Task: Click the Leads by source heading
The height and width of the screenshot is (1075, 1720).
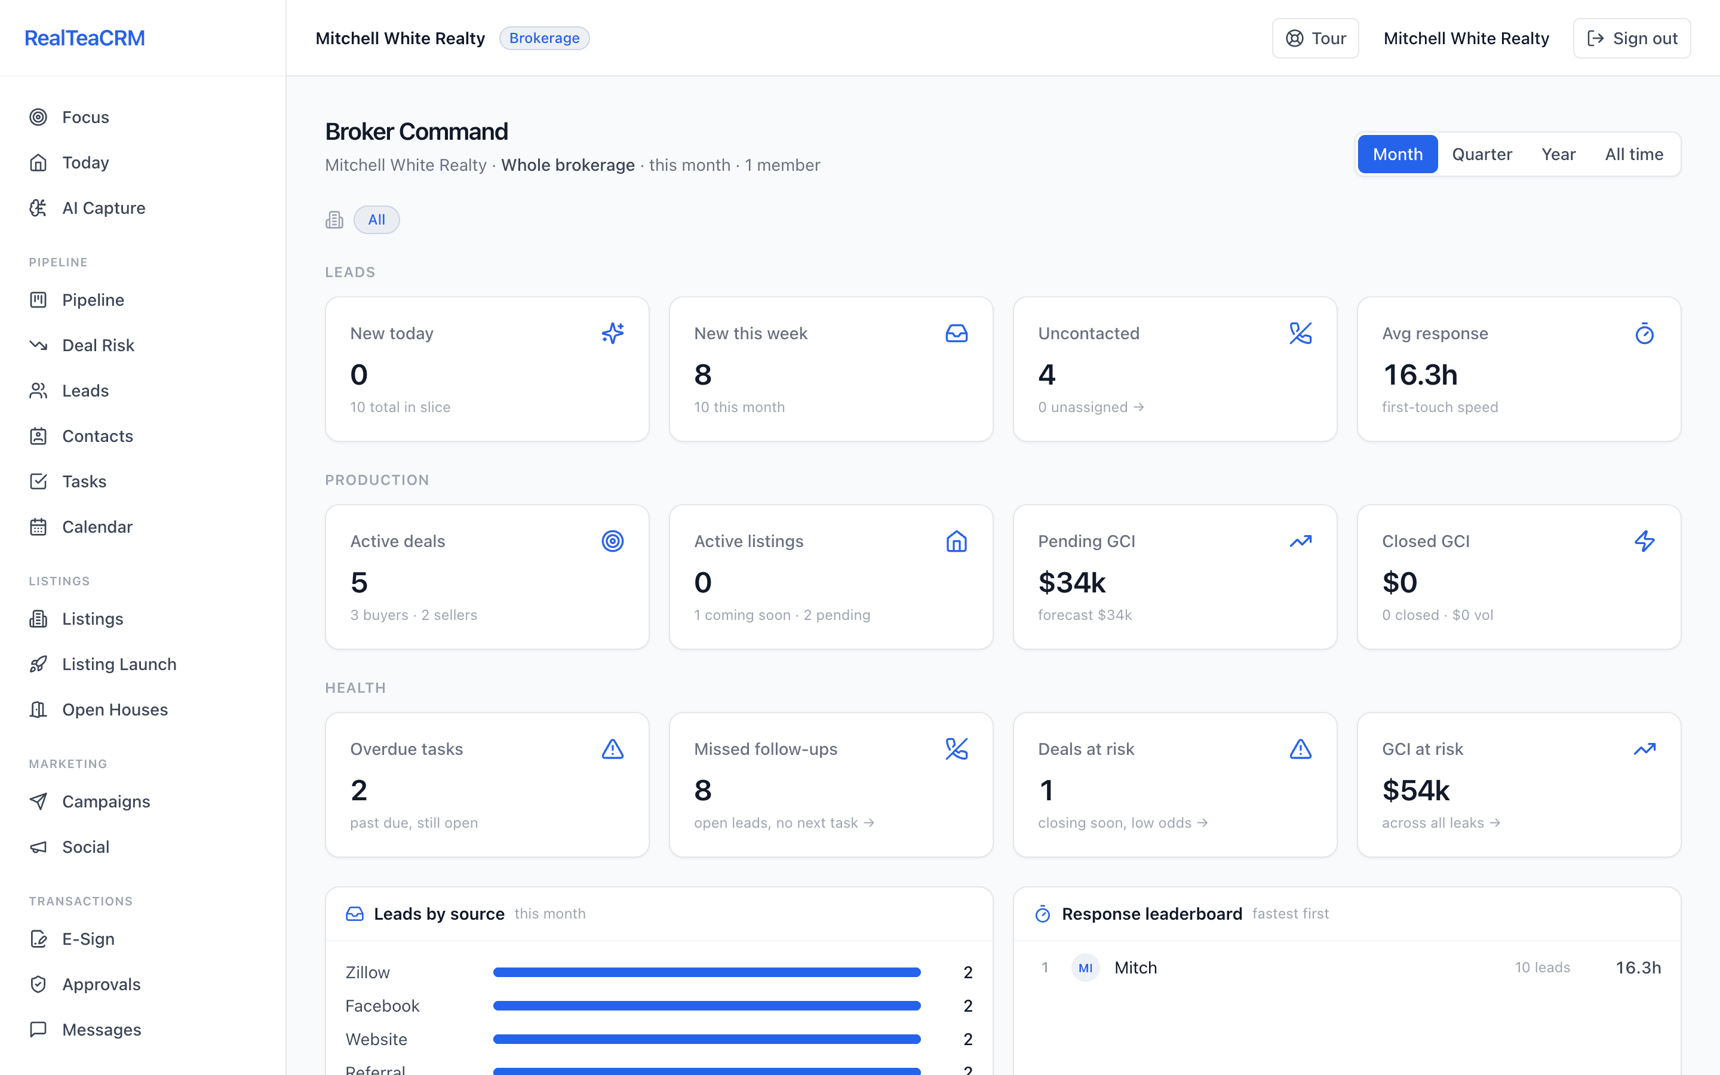Action: click(x=439, y=914)
